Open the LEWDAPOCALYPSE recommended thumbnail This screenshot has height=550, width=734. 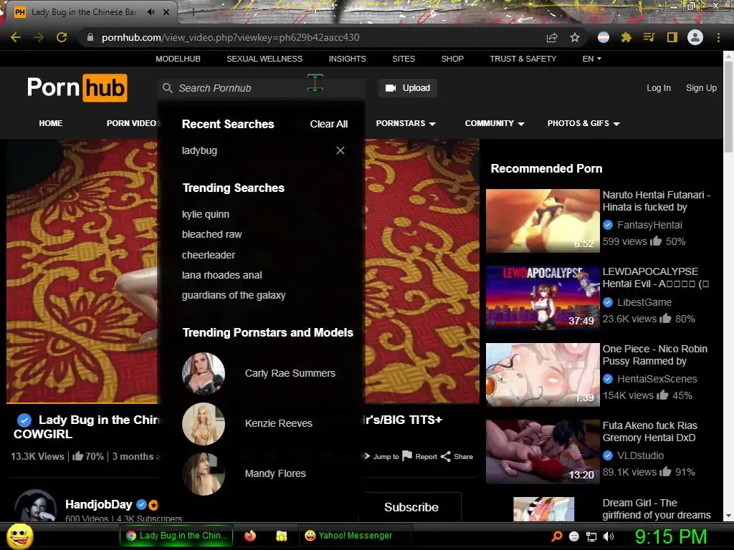click(x=543, y=298)
